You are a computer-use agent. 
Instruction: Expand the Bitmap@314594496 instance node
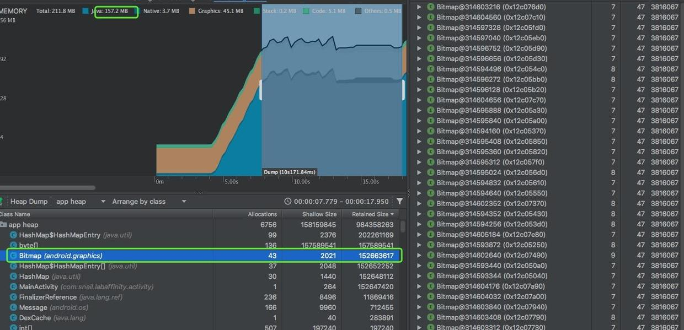(x=419, y=69)
